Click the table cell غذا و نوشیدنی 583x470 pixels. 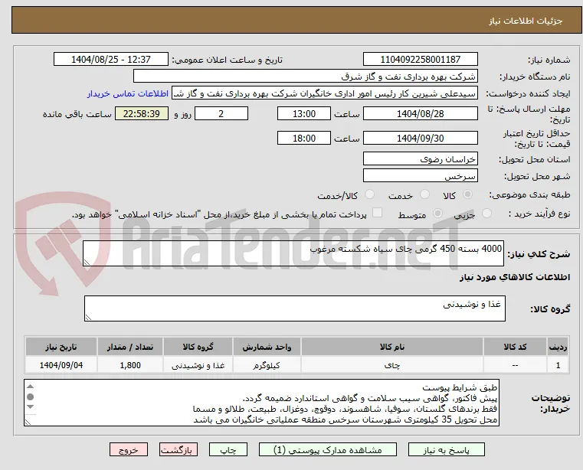coord(198,365)
